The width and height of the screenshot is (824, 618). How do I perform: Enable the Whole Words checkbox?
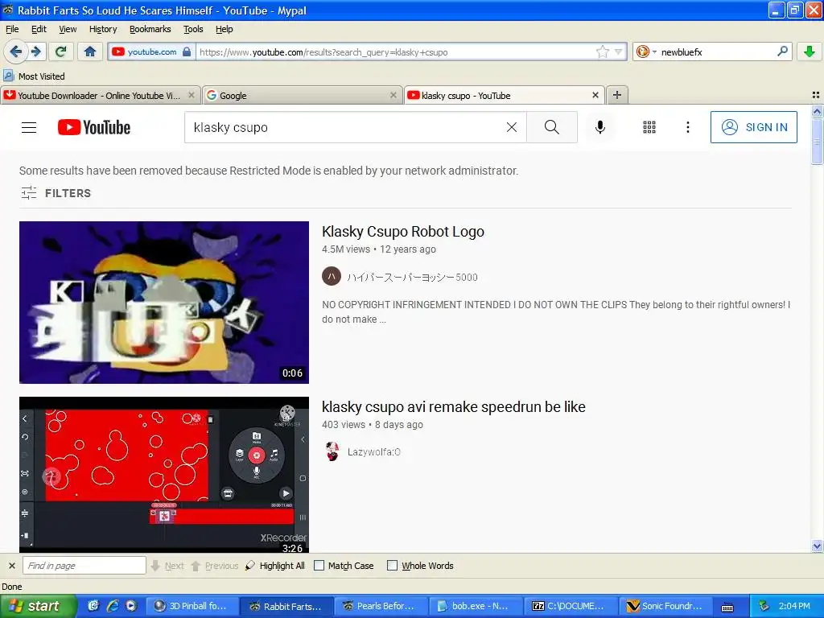point(392,566)
